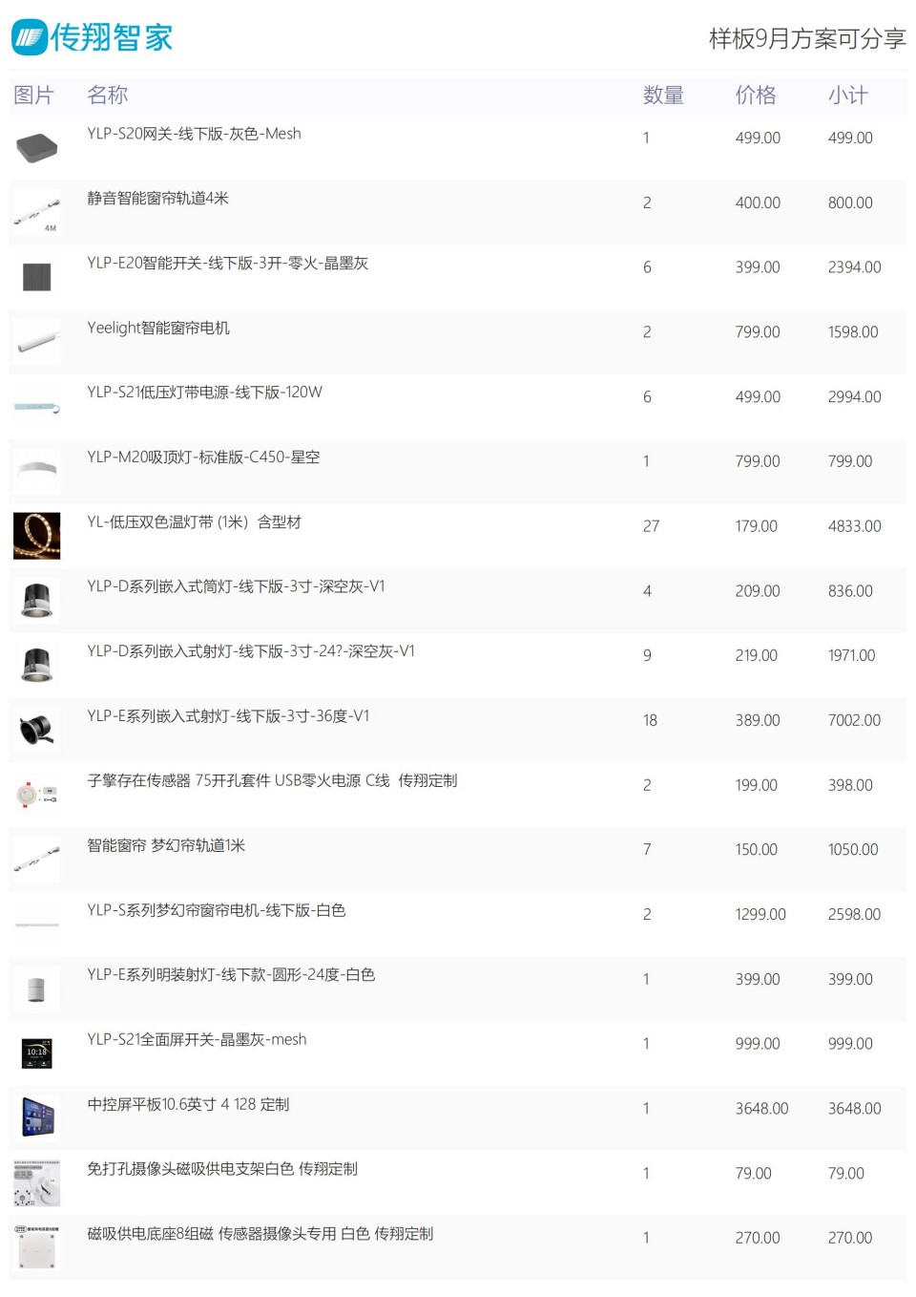916x1297 pixels.
Task: Open the 10.6-inch control tablet image
Action: click(x=37, y=1117)
